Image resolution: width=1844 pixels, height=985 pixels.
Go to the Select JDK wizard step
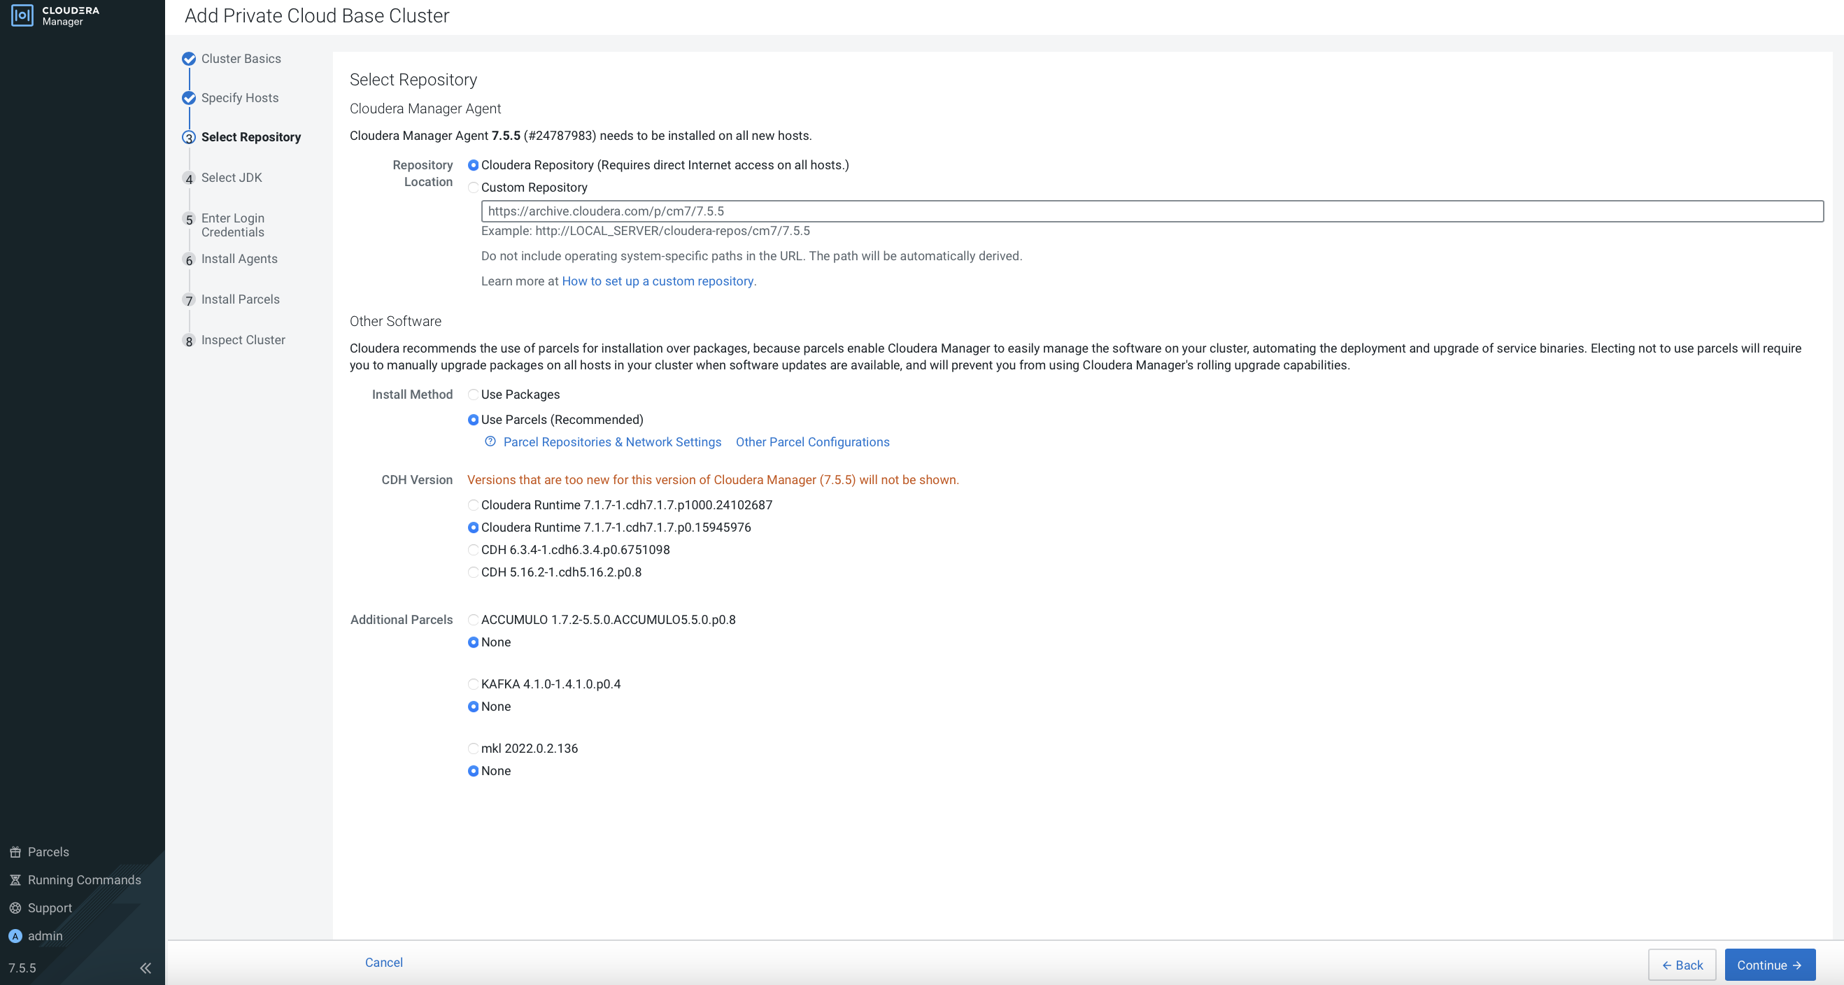pos(232,178)
